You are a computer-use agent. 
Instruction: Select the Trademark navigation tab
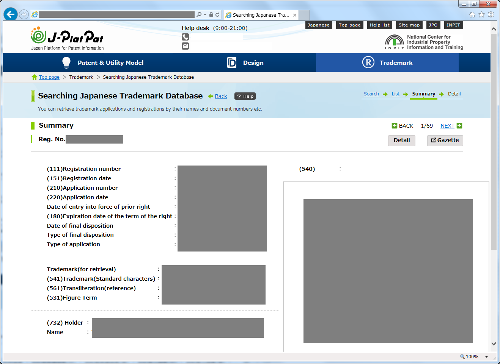[387, 62]
